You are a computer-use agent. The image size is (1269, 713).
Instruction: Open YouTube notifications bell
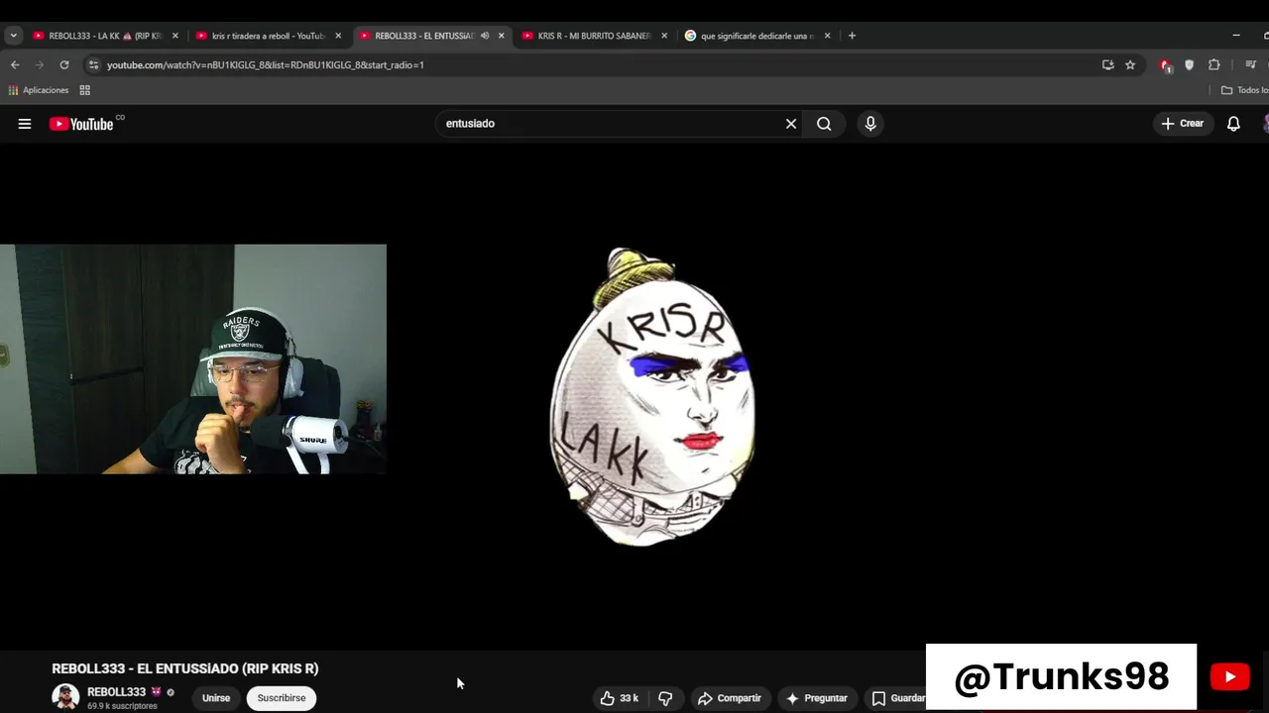[1233, 124]
